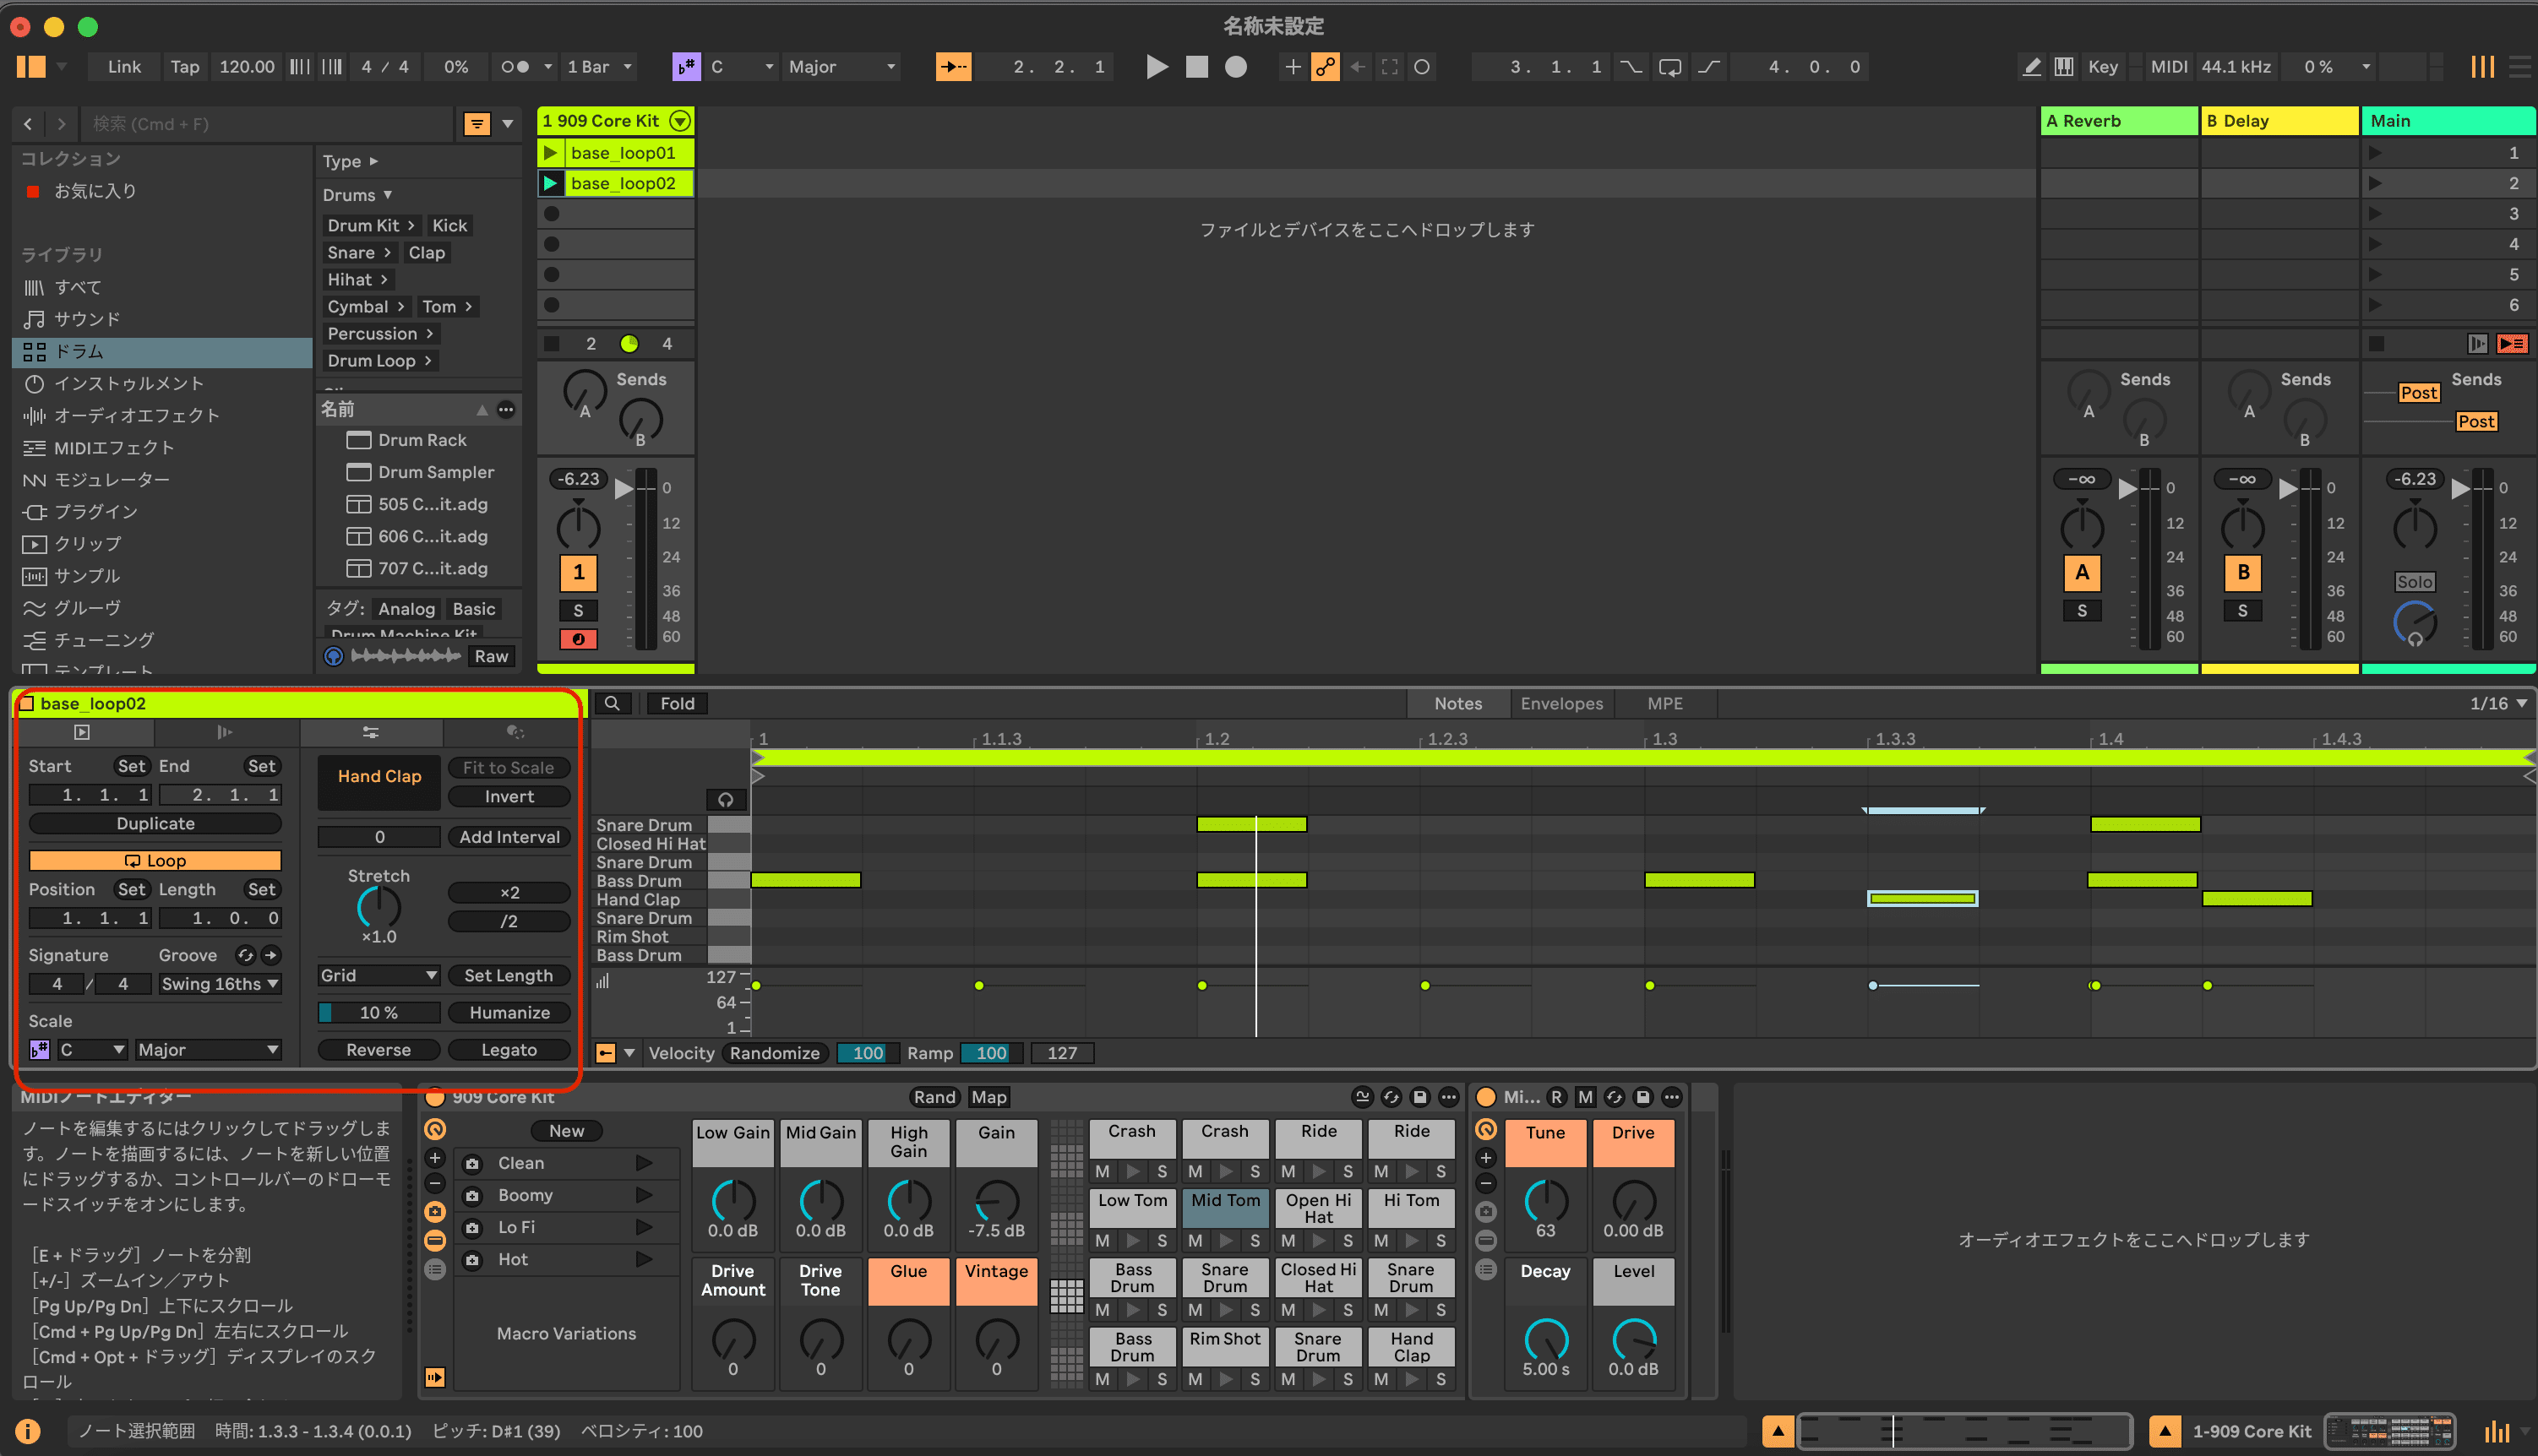Mute track 1 via its activator button

pyautogui.click(x=577, y=573)
